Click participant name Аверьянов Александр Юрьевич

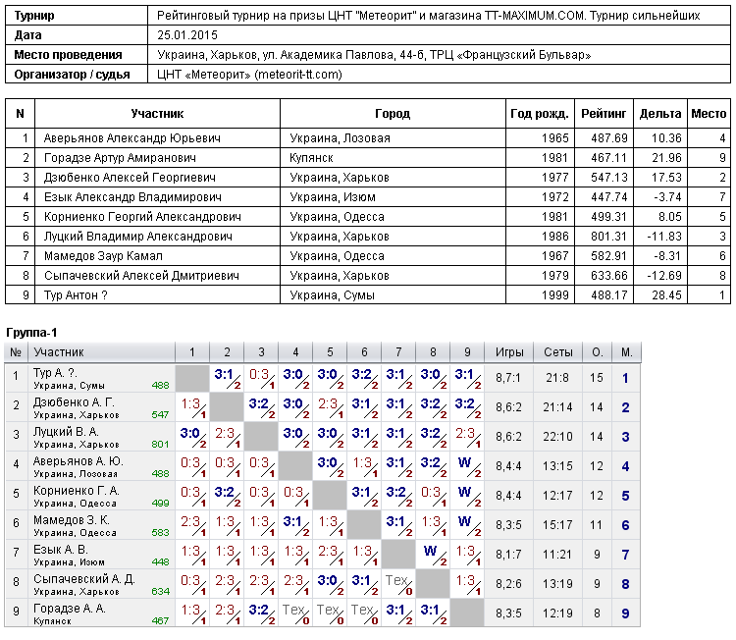pyautogui.click(x=131, y=138)
